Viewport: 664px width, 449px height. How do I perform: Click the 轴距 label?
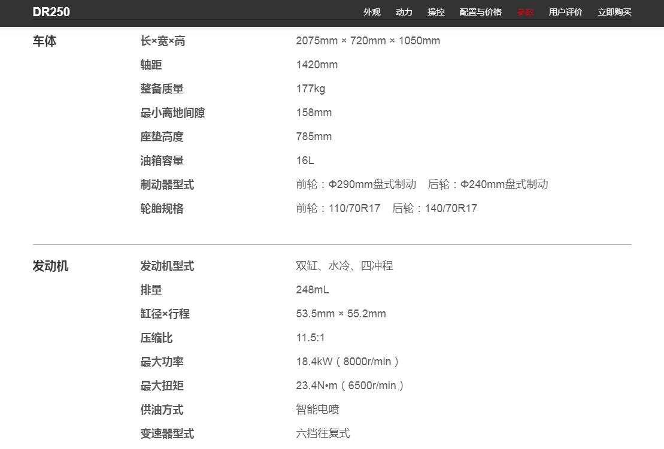coord(151,65)
